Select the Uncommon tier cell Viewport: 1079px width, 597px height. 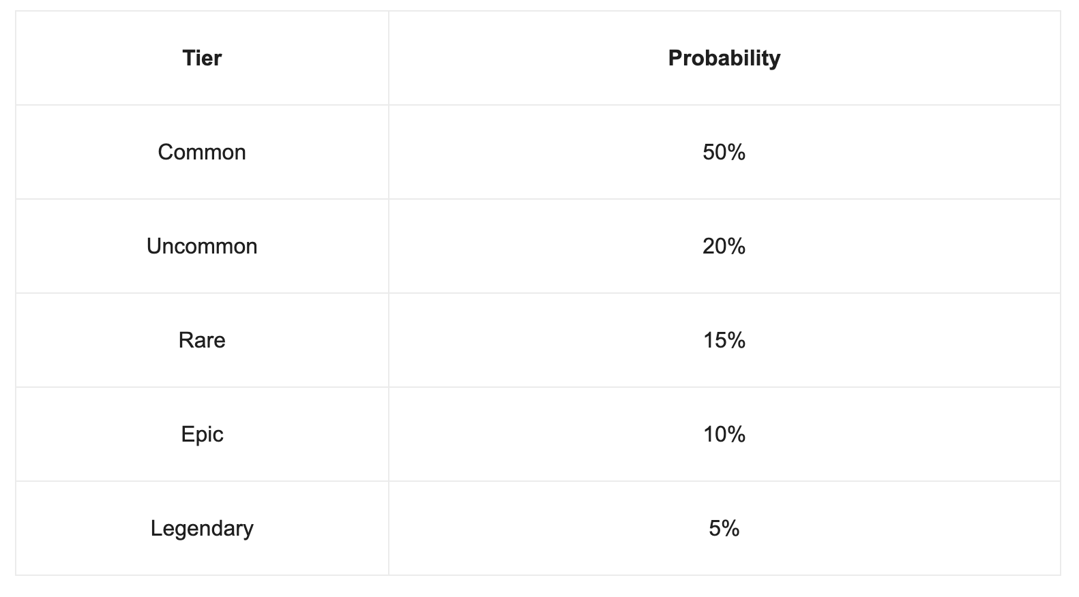(202, 246)
